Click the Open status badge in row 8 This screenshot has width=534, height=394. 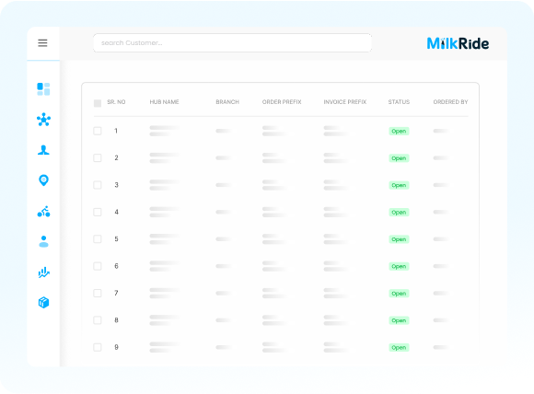pos(399,320)
